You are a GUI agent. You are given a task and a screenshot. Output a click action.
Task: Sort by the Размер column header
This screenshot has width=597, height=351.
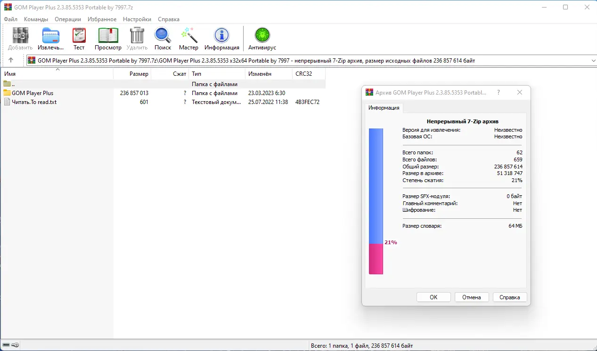(x=132, y=74)
